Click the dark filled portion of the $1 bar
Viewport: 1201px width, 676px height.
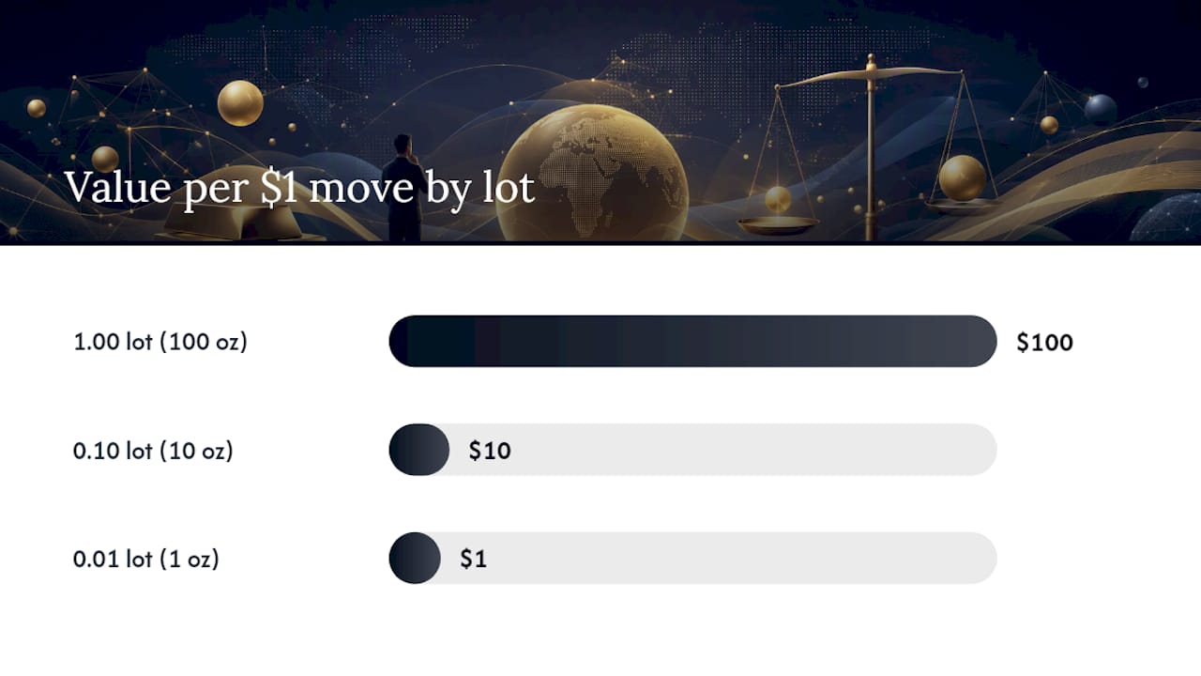pyautogui.click(x=415, y=559)
